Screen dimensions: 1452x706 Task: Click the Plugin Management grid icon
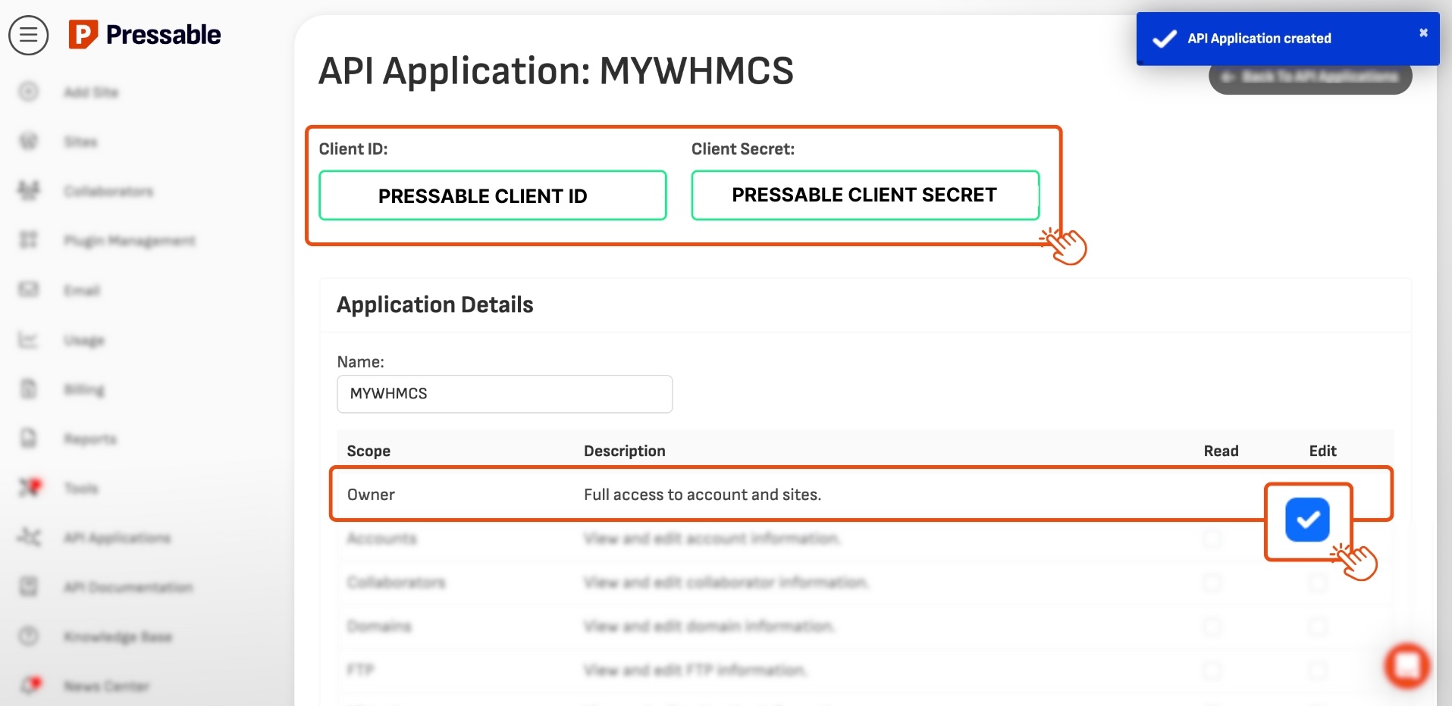tap(29, 240)
